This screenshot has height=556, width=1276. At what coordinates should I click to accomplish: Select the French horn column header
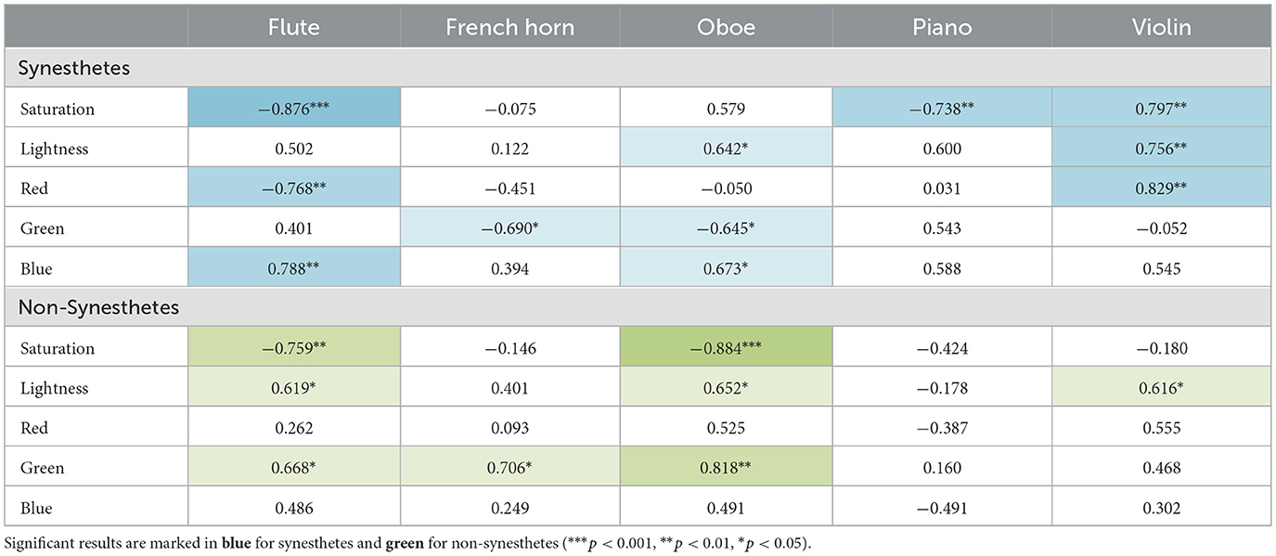pos(509,27)
